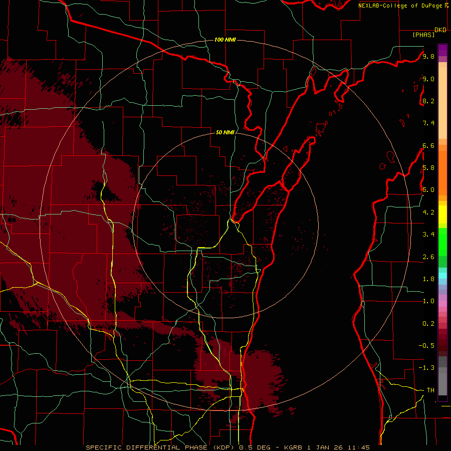
Task: Pick the cyan band on the color bar
Action: coord(442,275)
